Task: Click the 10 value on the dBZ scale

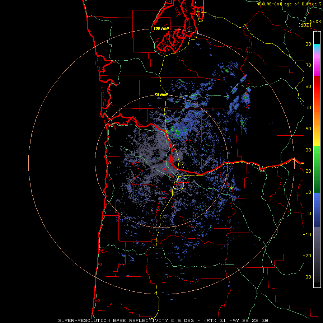Action: coord(308,192)
